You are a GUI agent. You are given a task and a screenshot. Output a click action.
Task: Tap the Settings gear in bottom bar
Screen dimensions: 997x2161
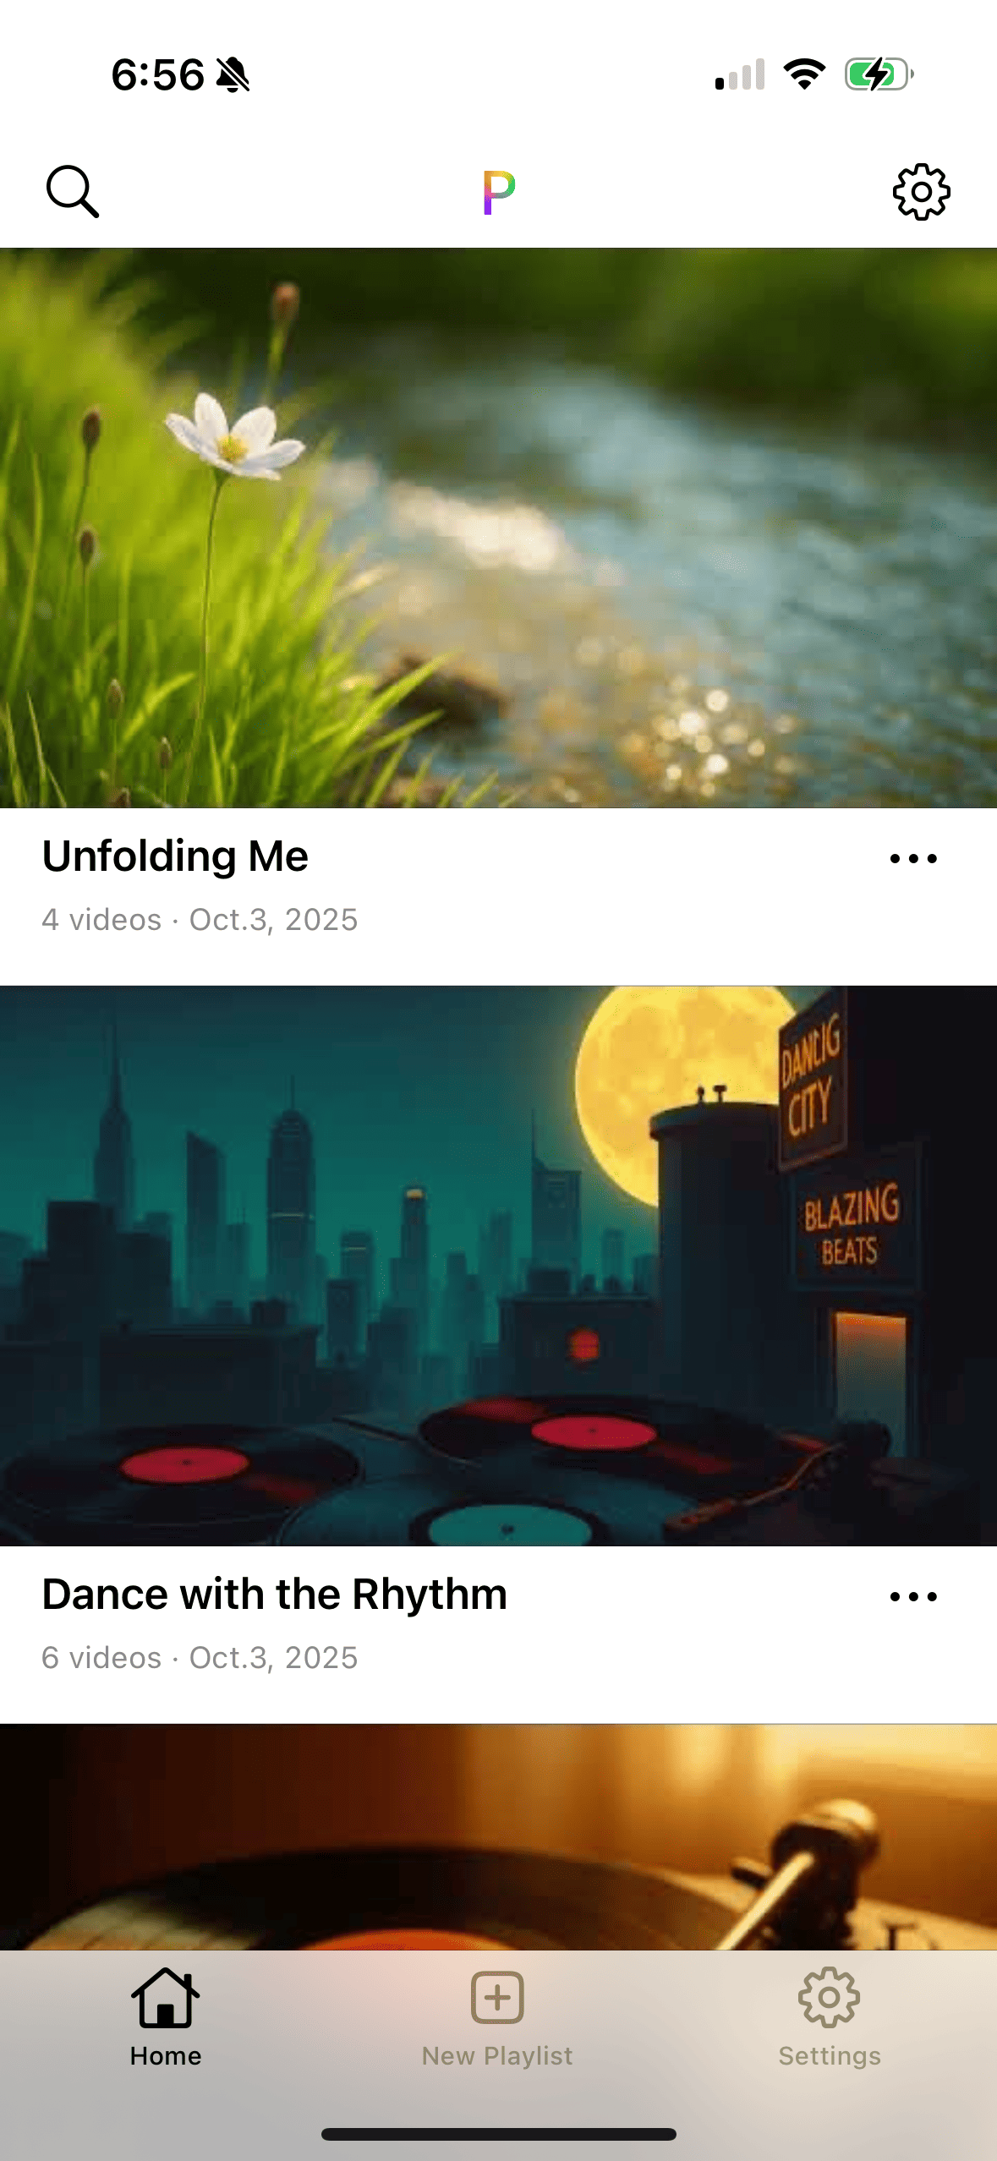click(830, 1997)
